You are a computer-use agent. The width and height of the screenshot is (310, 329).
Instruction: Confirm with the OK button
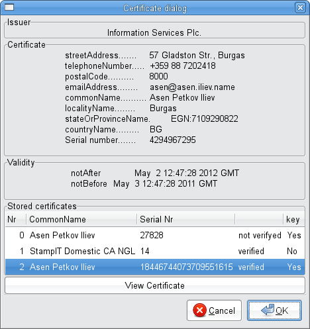tap(274, 310)
